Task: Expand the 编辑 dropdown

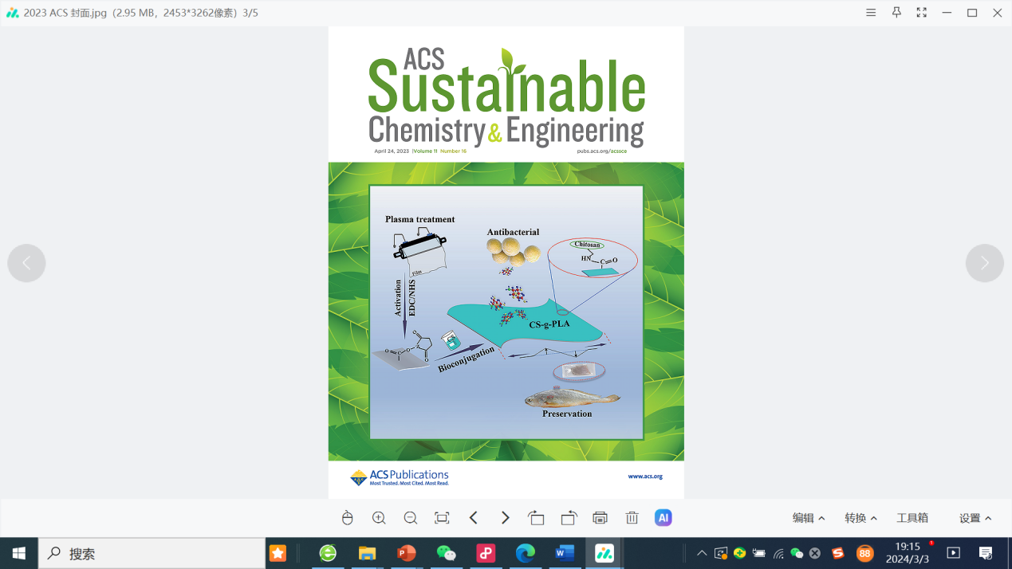Action: click(x=808, y=518)
